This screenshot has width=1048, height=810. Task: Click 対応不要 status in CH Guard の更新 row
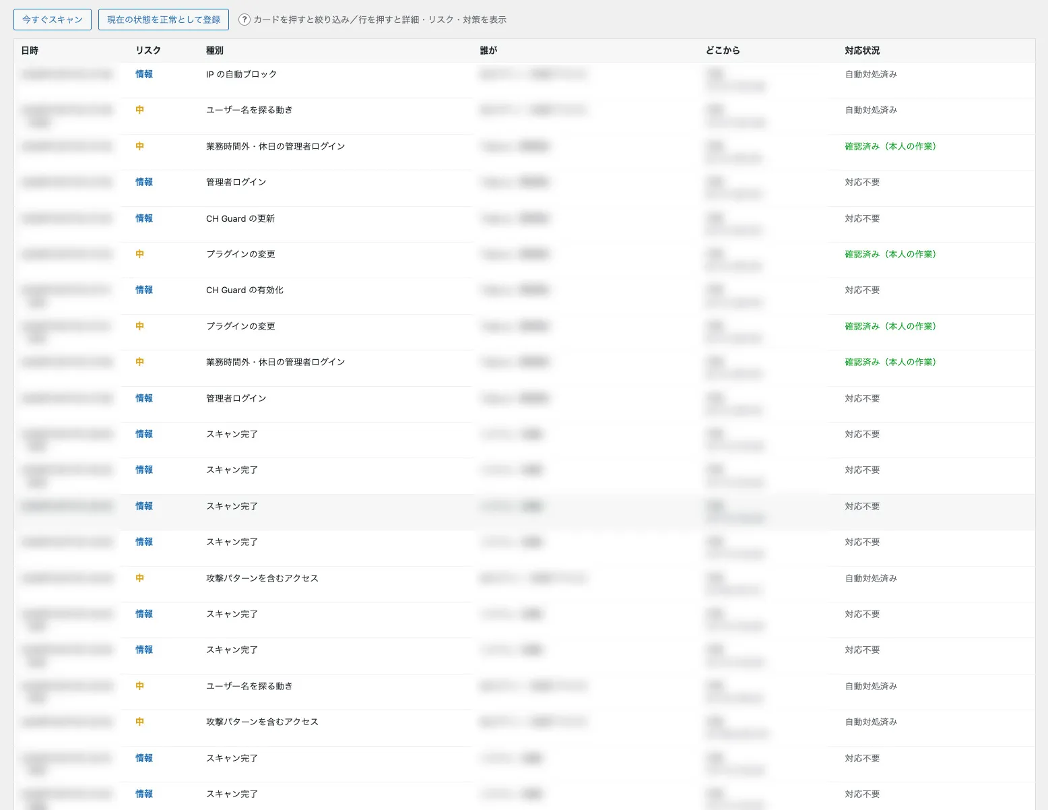point(862,218)
